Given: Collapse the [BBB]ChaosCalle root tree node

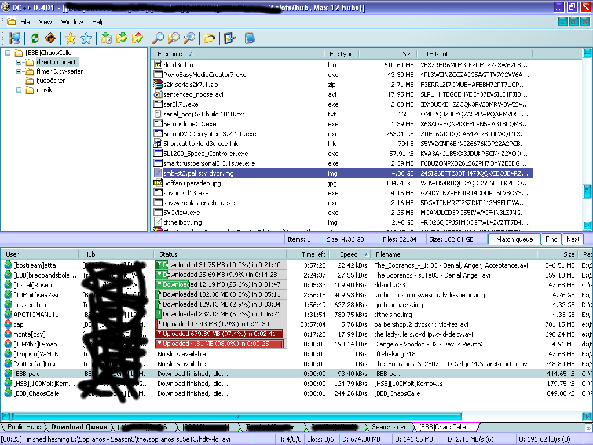Looking at the screenshot, I should tap(8, 53).
